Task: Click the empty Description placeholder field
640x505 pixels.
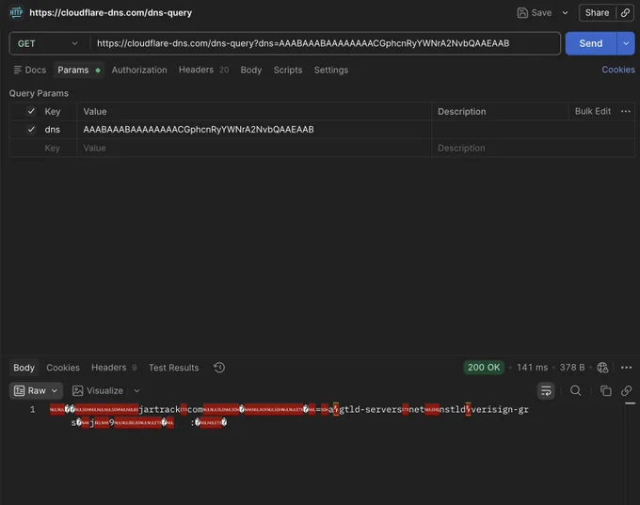Action: (533, 148)
